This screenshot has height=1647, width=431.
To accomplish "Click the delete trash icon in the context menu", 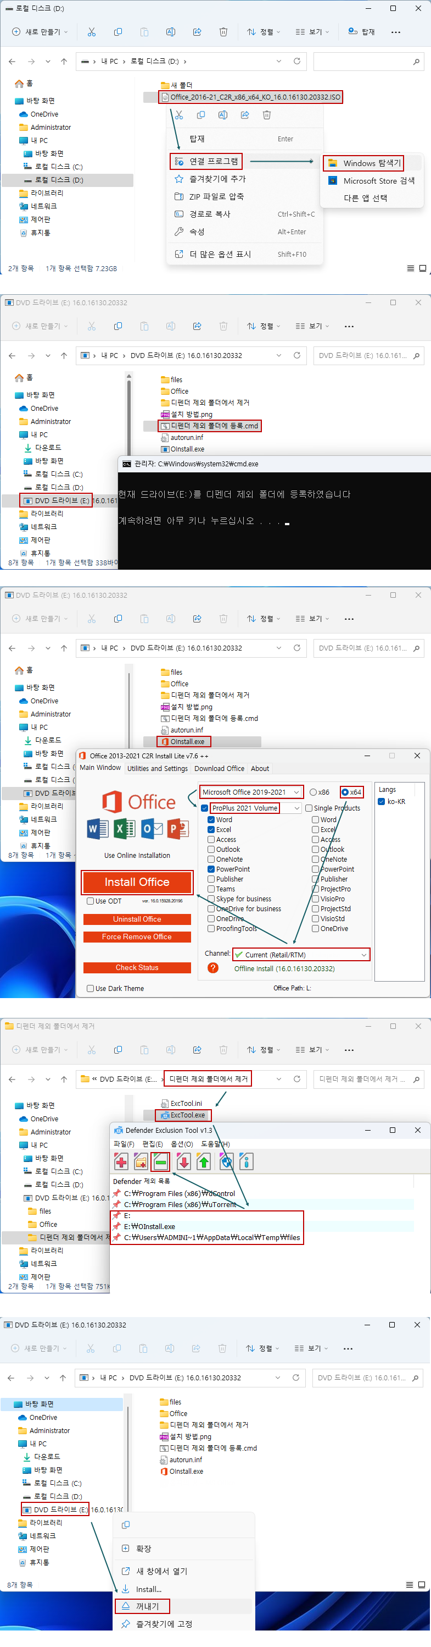I will (x=267, y=115).
